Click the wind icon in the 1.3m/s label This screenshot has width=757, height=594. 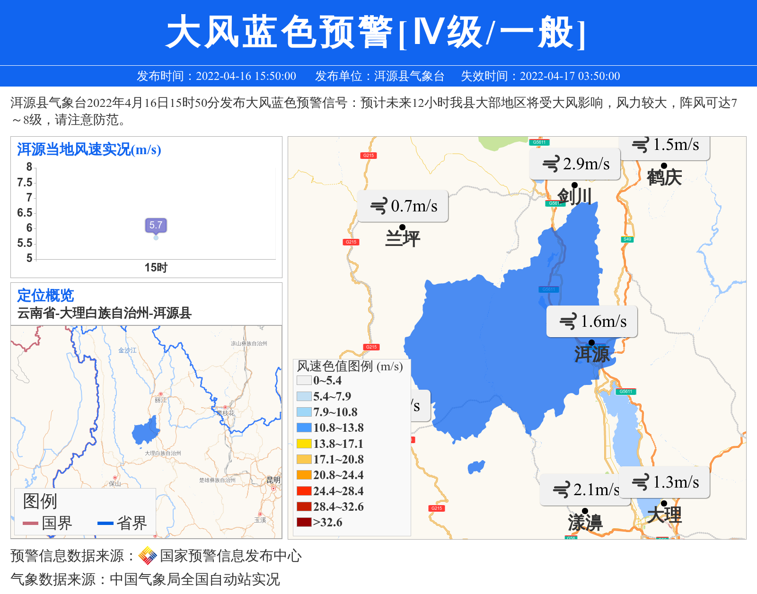[x=641, y=482]
